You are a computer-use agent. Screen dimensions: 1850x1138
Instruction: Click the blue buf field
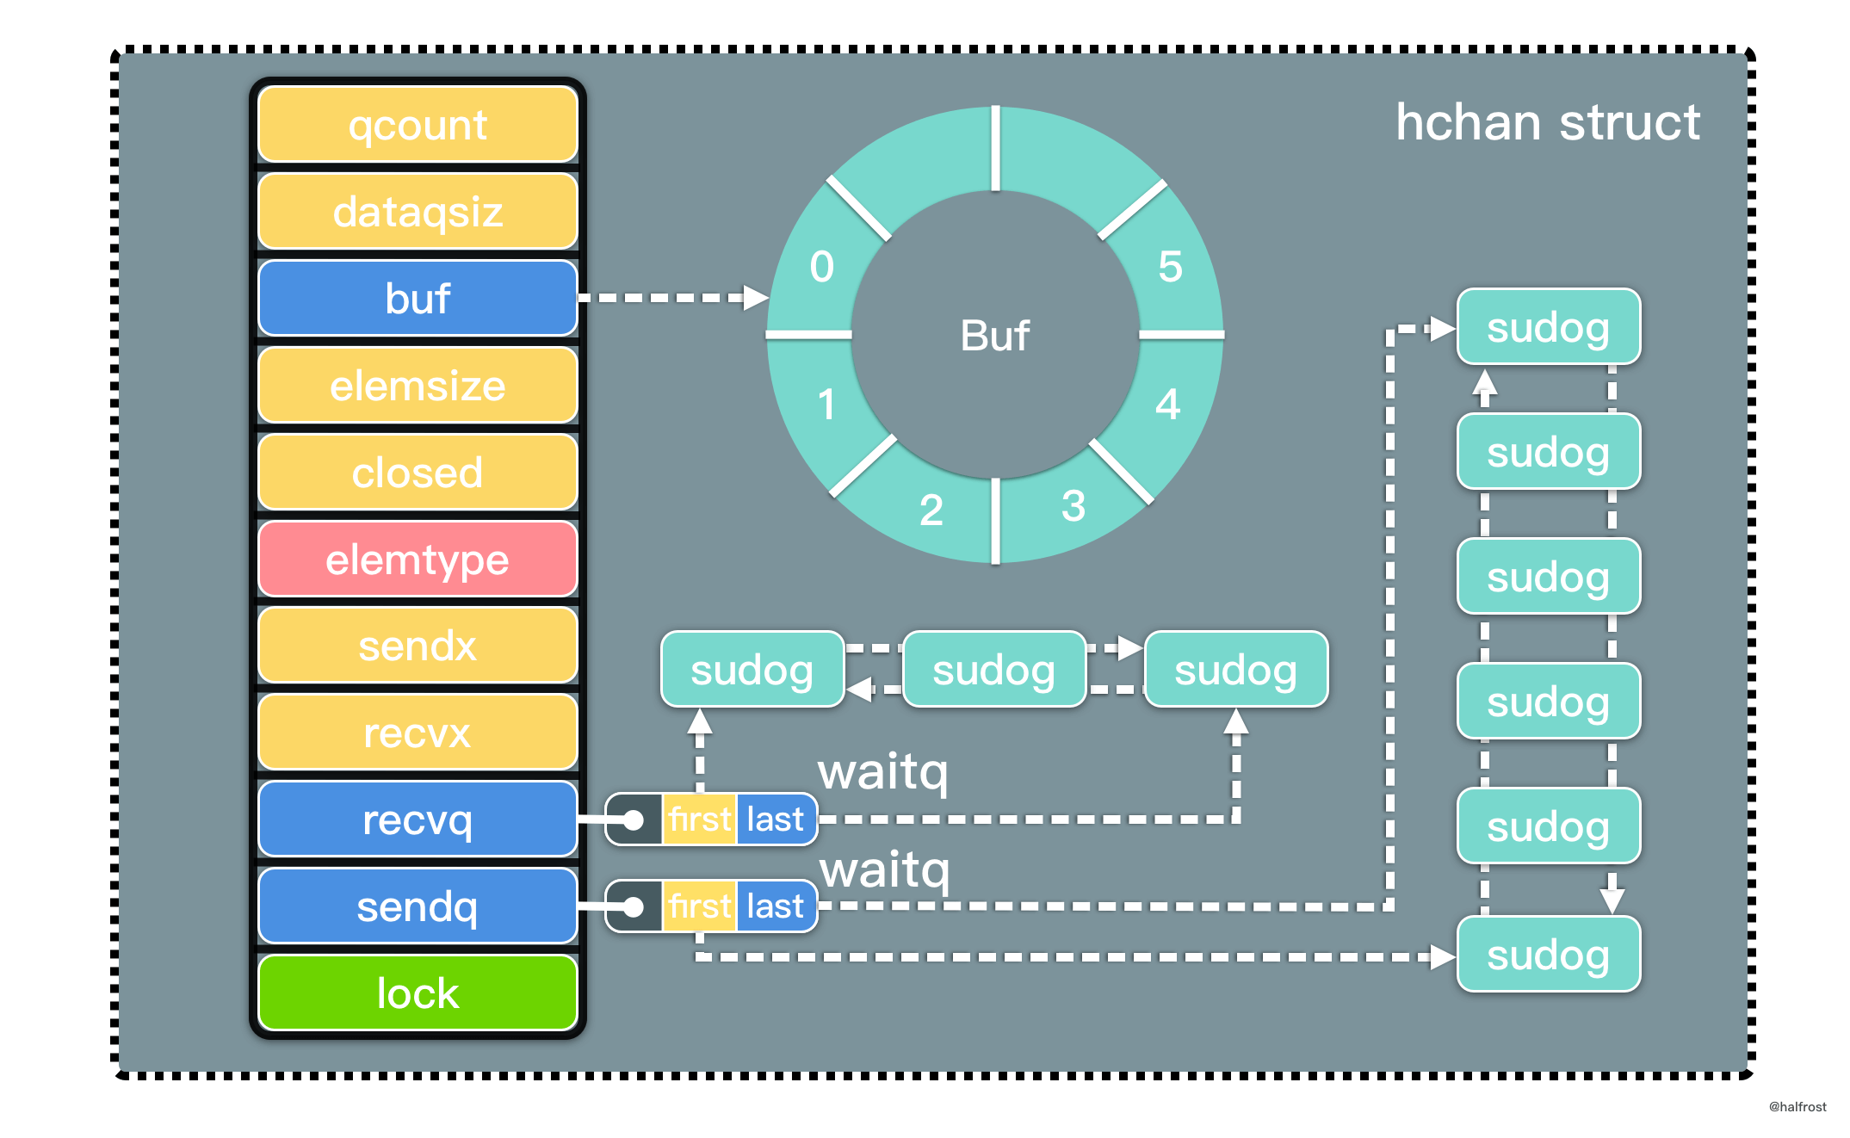click(418, 299)
